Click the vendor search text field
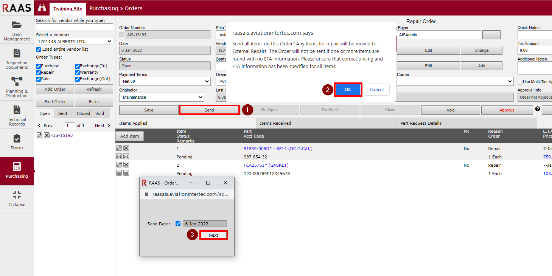Viewport: 552px width, 276px height. coord(74,27)
